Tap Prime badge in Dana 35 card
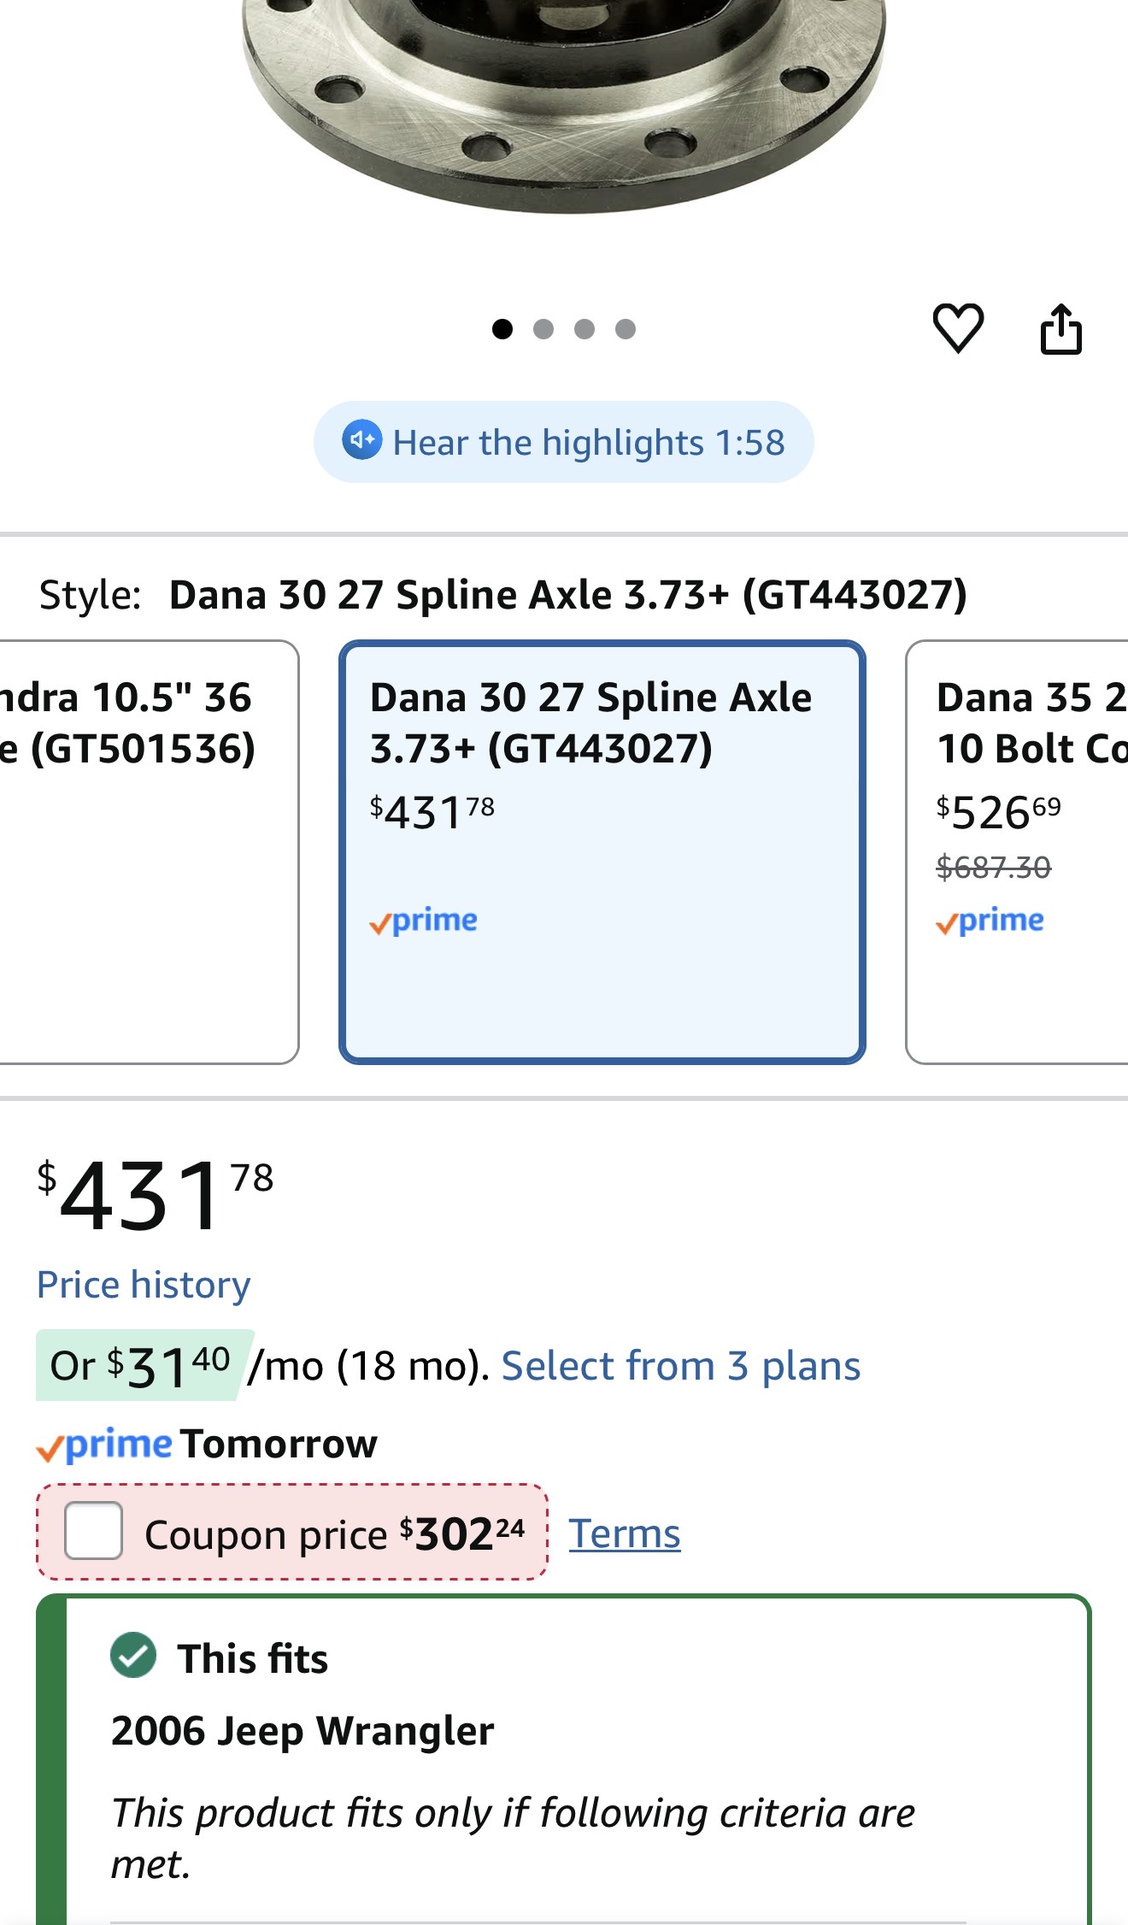This screenshot has height=1925, width=1128. coord(990,921)
